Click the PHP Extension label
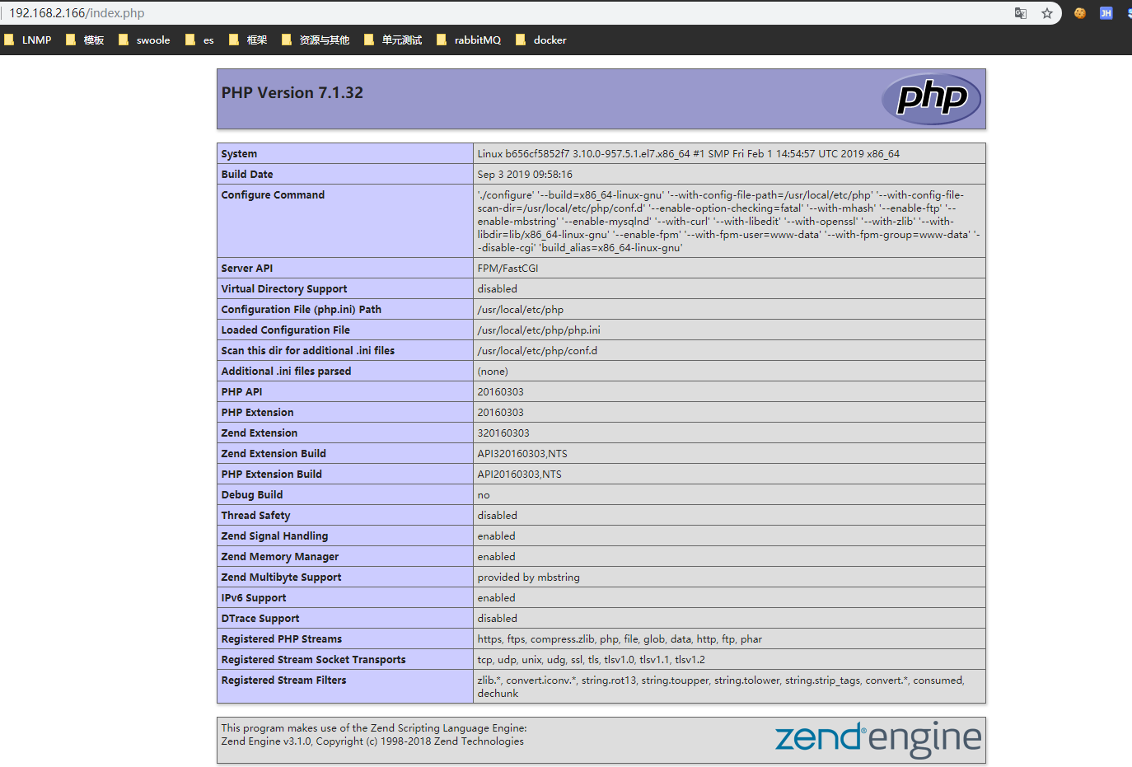Image resolution: width=1132 pixels, height=767 pixels. [x=257, y=413]
